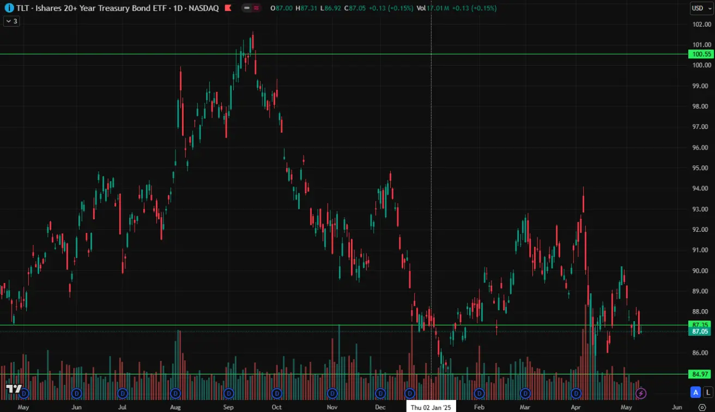Click the dividend D marker above Feb
This screenshot has height=412, width=715.
[479, 393]
